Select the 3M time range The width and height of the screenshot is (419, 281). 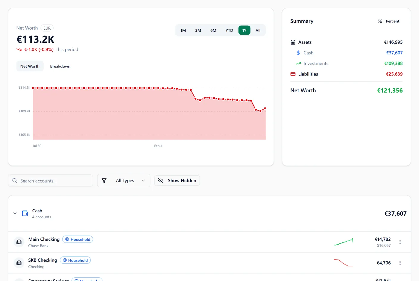[x=198, y=30]
